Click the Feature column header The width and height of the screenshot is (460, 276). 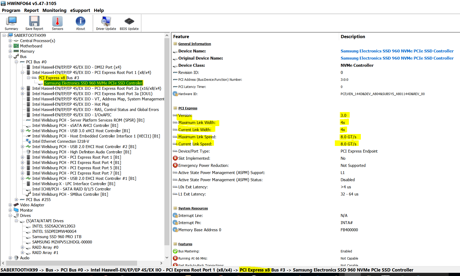[x=181, y=37]
